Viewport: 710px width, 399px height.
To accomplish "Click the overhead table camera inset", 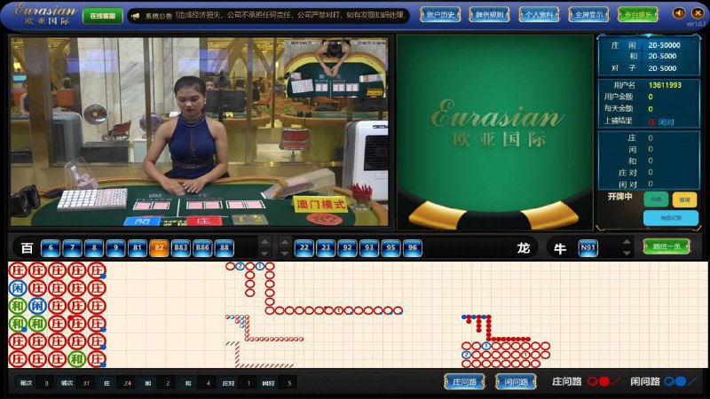I will [x=335, y=69].
